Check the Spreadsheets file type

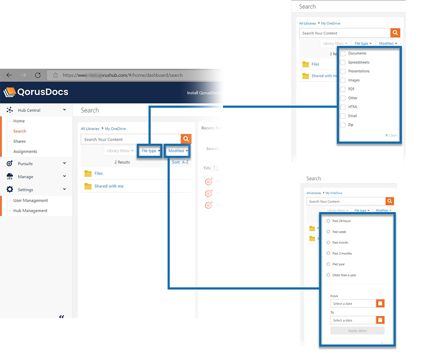pyautogui.click(x=343, y=62)
